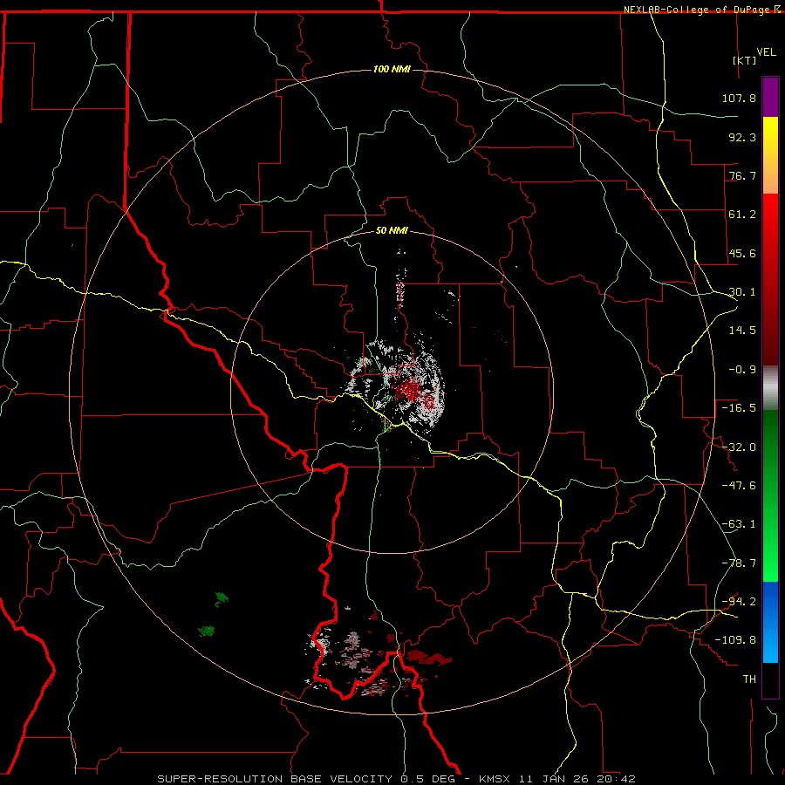The width and height of the screenshot is (785, 785).
Task: Click the -63.1 velocity scale value
Action: pos(739,524)
